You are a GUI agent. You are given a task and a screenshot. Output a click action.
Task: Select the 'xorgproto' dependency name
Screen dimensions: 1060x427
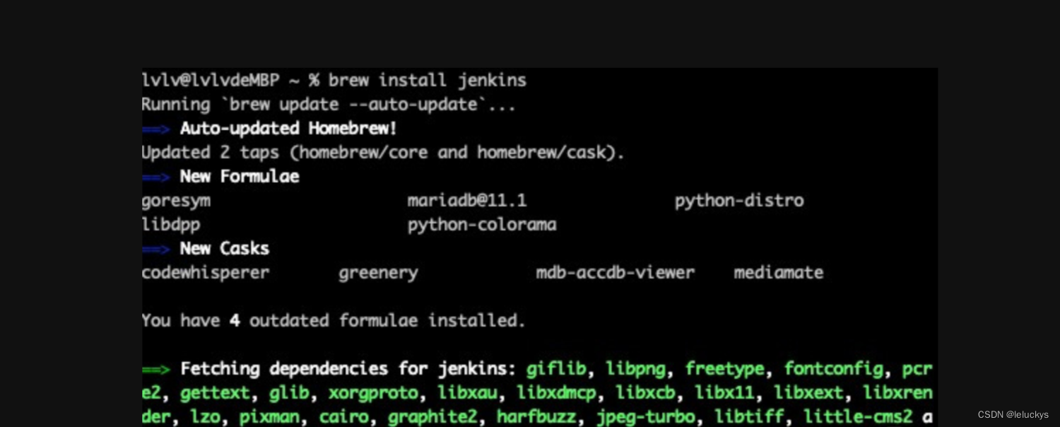point(373,394)
